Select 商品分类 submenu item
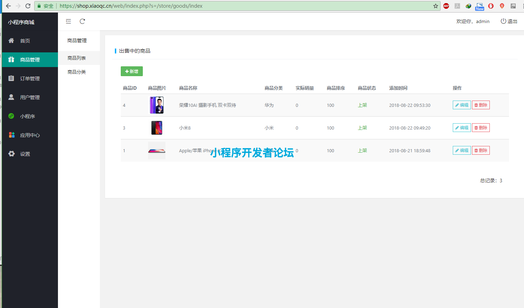The height and width of the screenshot is (308, 524). click(x=76, y=72)
